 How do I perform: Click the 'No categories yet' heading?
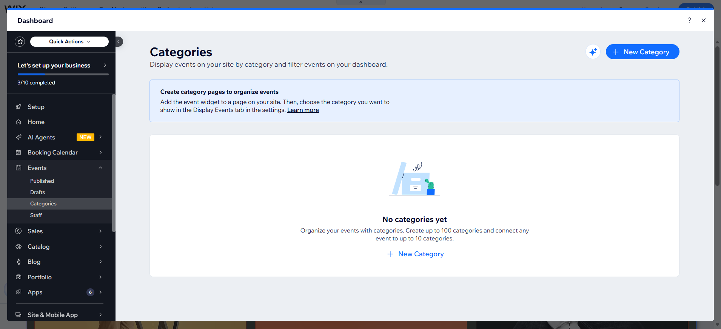click(414, 219)
